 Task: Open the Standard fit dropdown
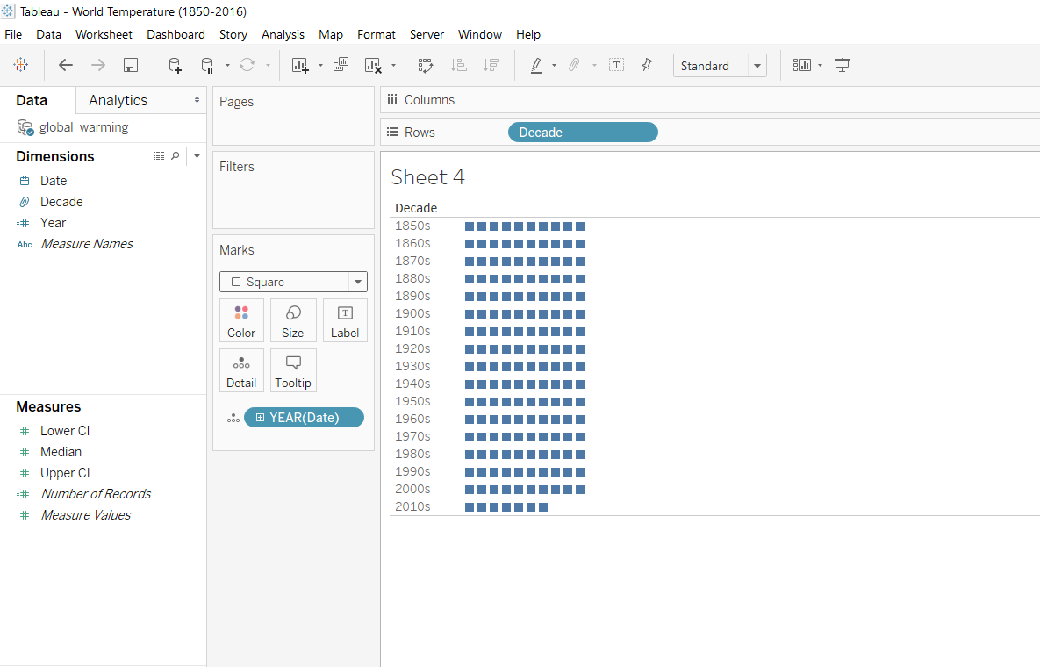pos(757,66)
